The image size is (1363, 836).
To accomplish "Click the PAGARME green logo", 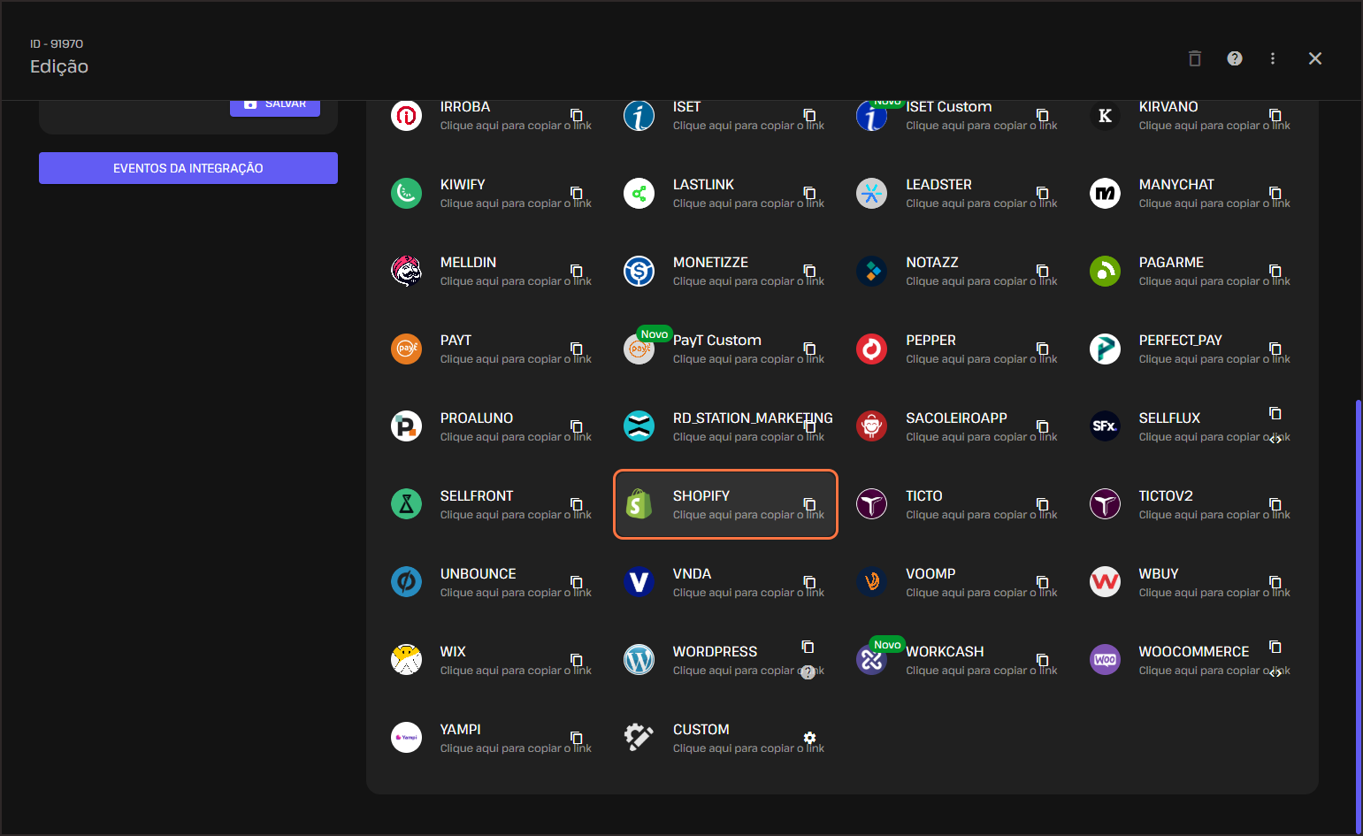I will point(1105,271).
